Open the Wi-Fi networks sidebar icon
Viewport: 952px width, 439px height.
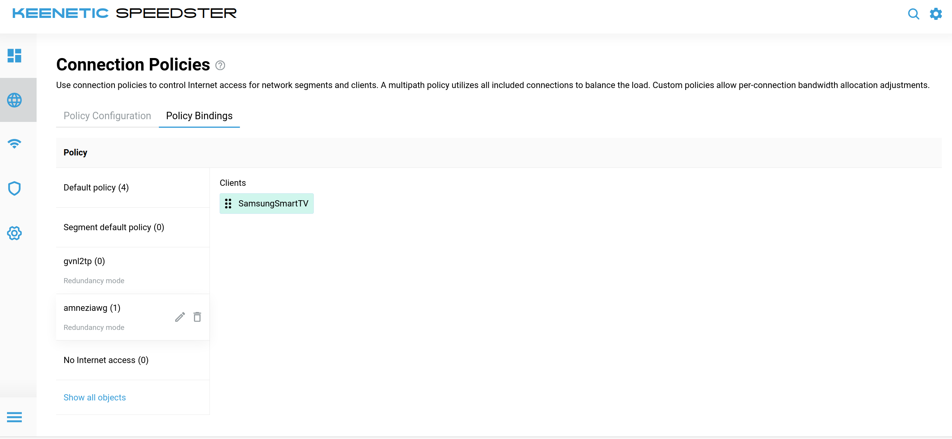point(14,144)
